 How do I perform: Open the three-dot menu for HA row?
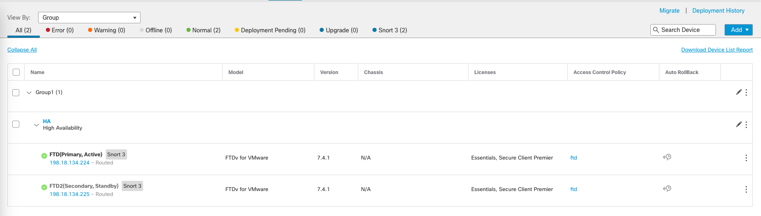pyautogui.click(x=746, y=124)
